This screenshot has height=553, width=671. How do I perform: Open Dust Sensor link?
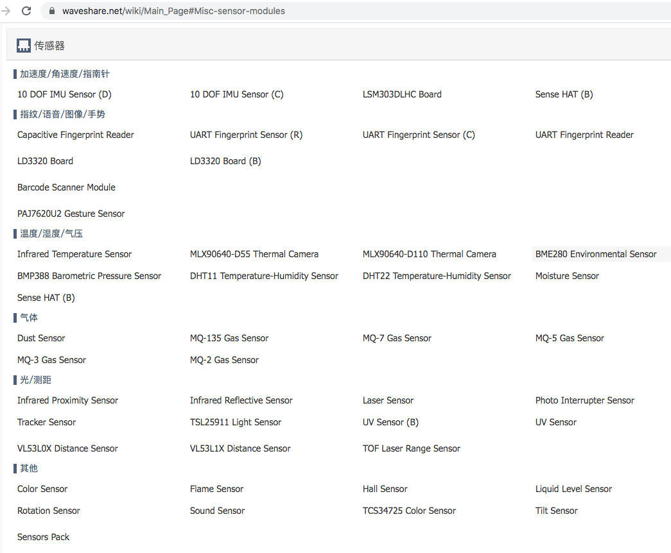click(x=41, y=338)
